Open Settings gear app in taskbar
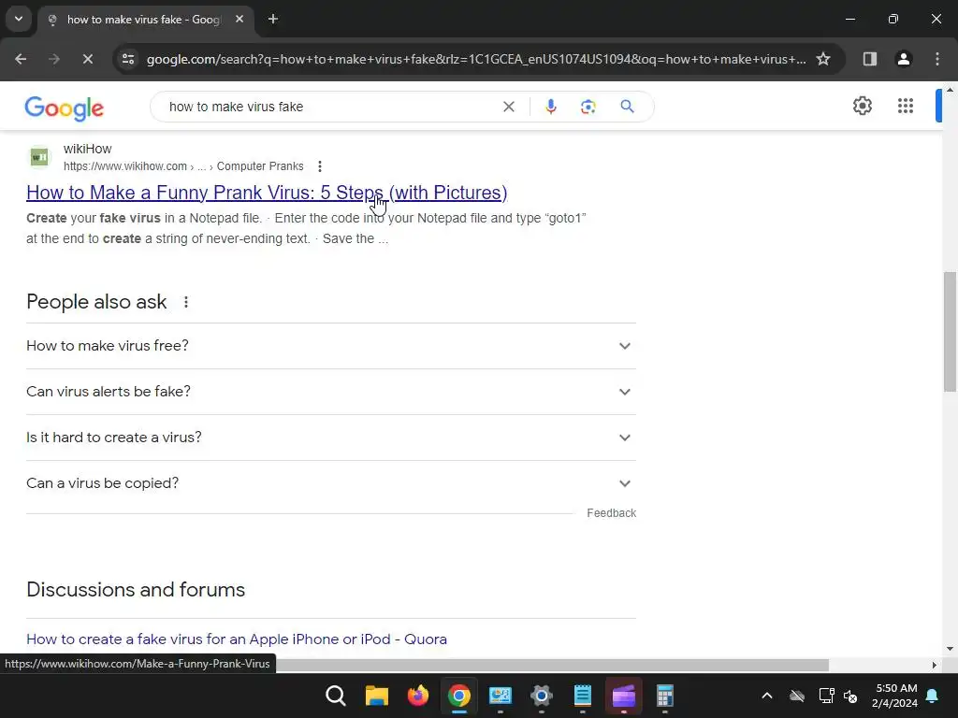The height and width of the screenshot is (718, 958). coord(542,696)
